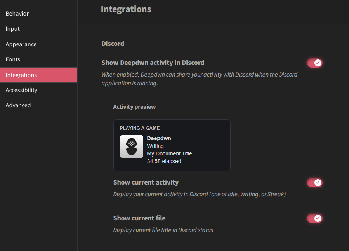Disable Show Deepdwn activity in Discord

coord(315,63)
